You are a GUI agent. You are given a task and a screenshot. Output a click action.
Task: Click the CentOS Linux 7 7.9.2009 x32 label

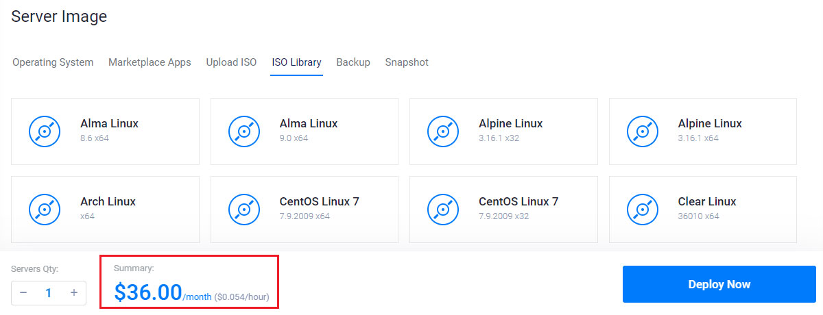518,208
